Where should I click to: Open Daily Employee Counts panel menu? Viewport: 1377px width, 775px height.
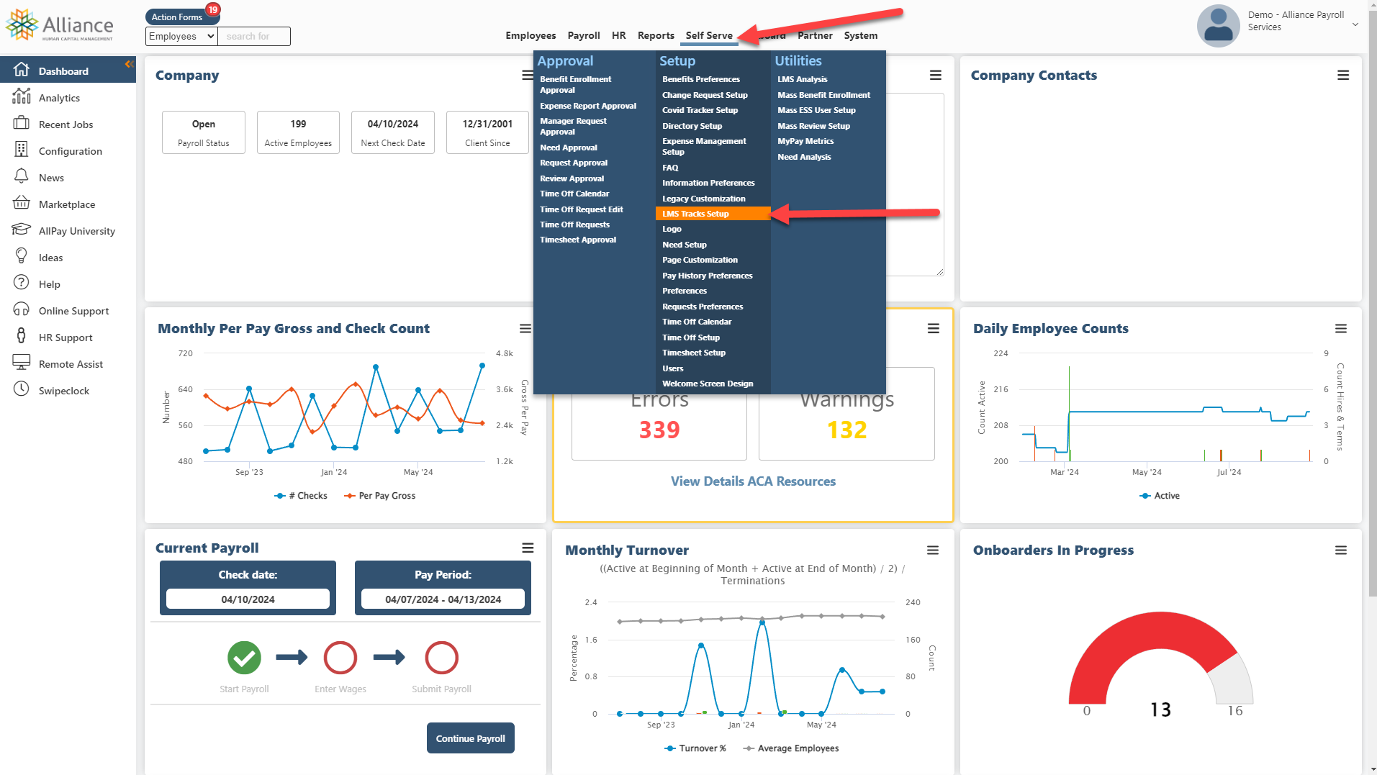click(x=1341, y=329)
